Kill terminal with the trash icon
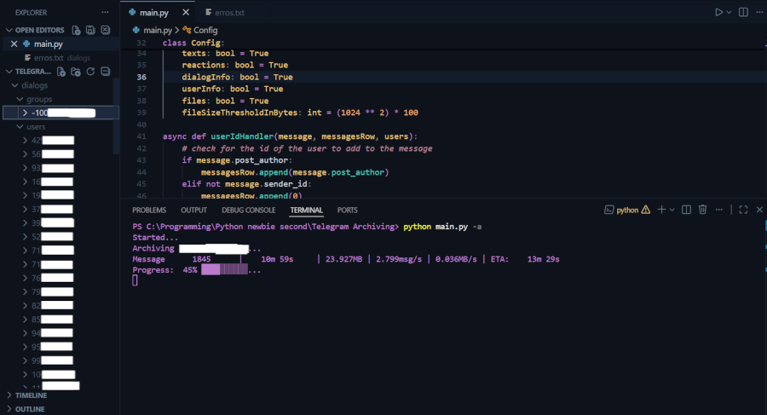The height and width of the screenshot is (415, 767). coord(702,210)
